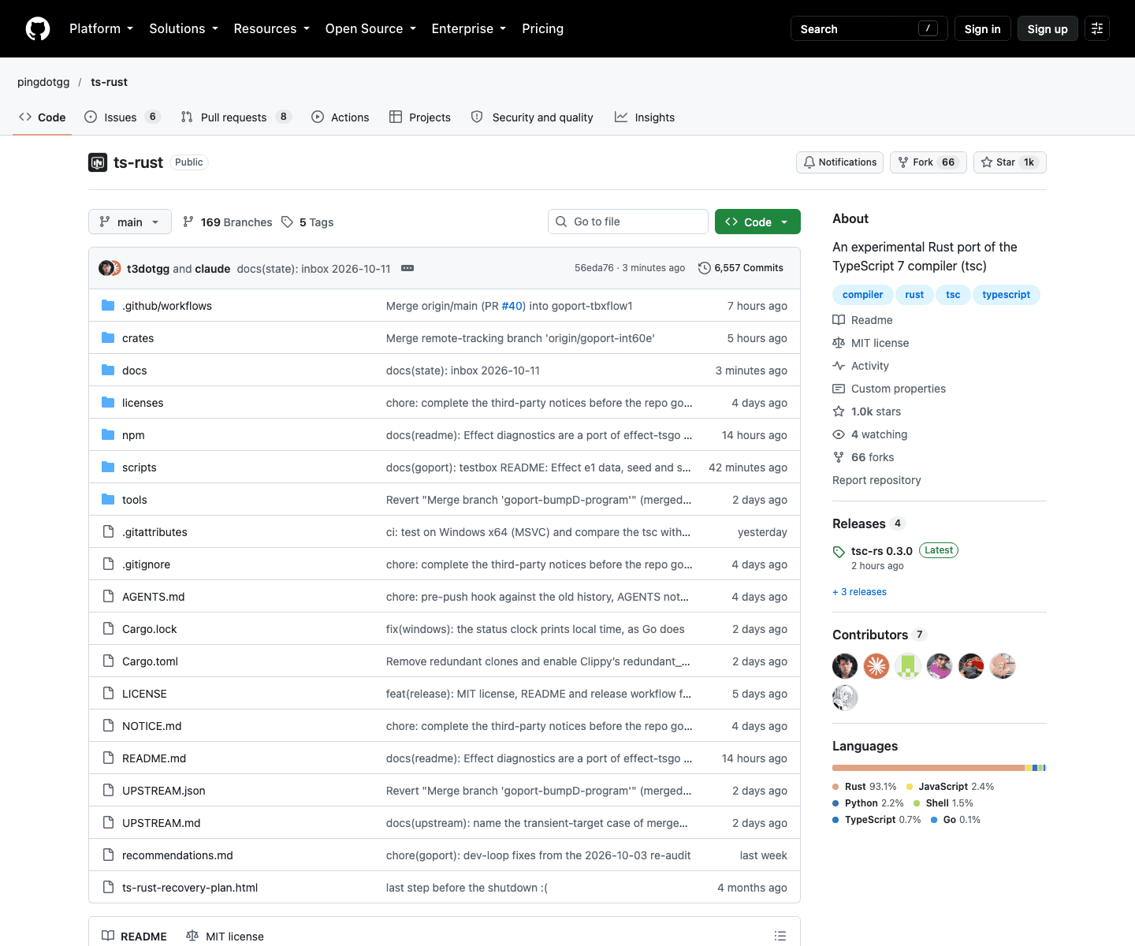Click the header Search box
1135x946 pixels.
point(869,29)
